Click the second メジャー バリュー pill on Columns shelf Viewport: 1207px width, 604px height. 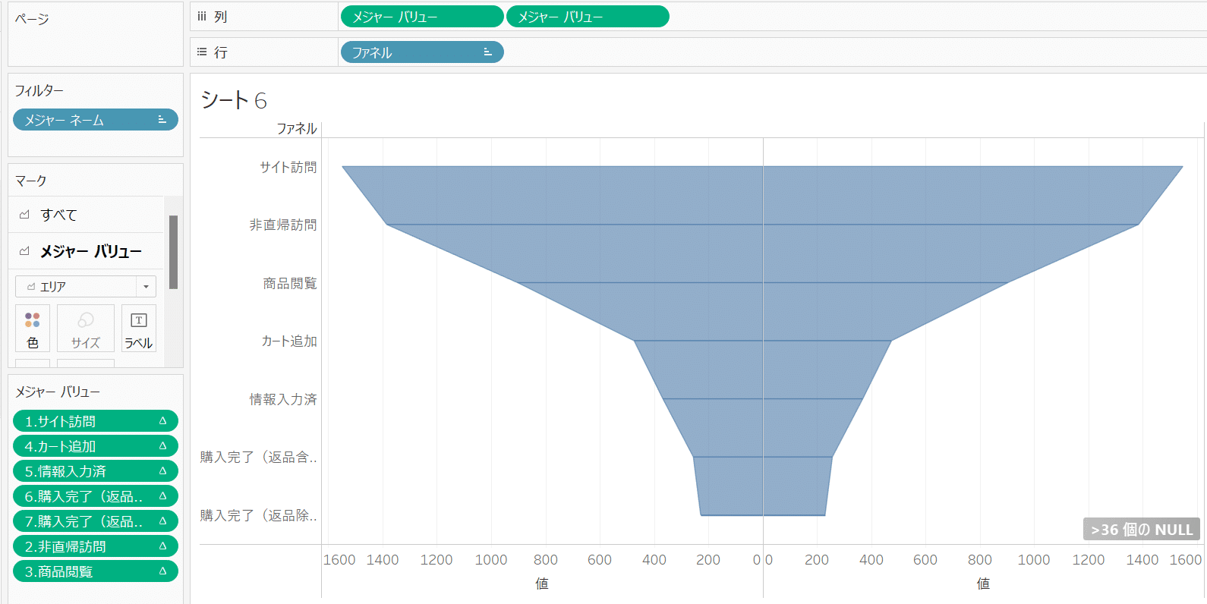coord(588,17)
